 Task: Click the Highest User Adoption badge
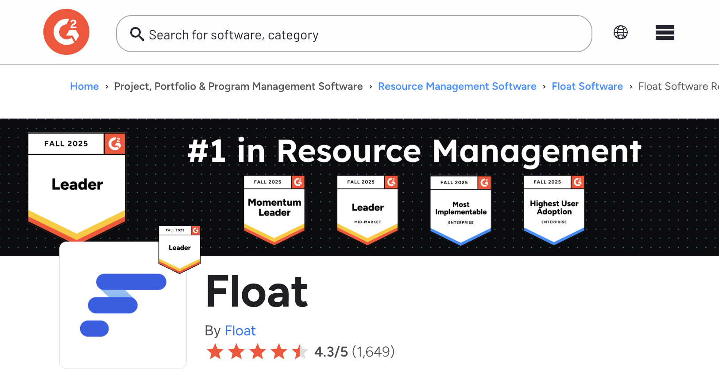coord(554,210)
